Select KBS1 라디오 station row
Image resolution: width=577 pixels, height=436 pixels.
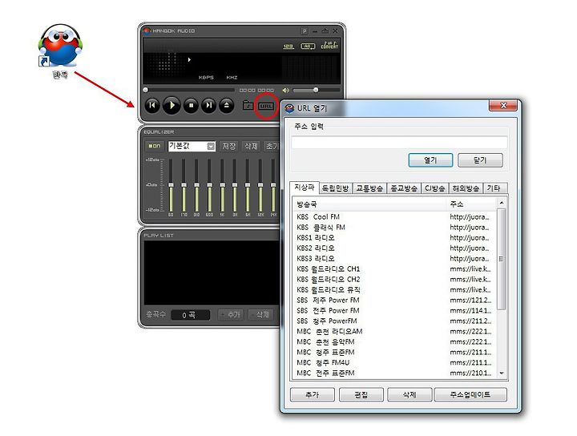point(394,238)
